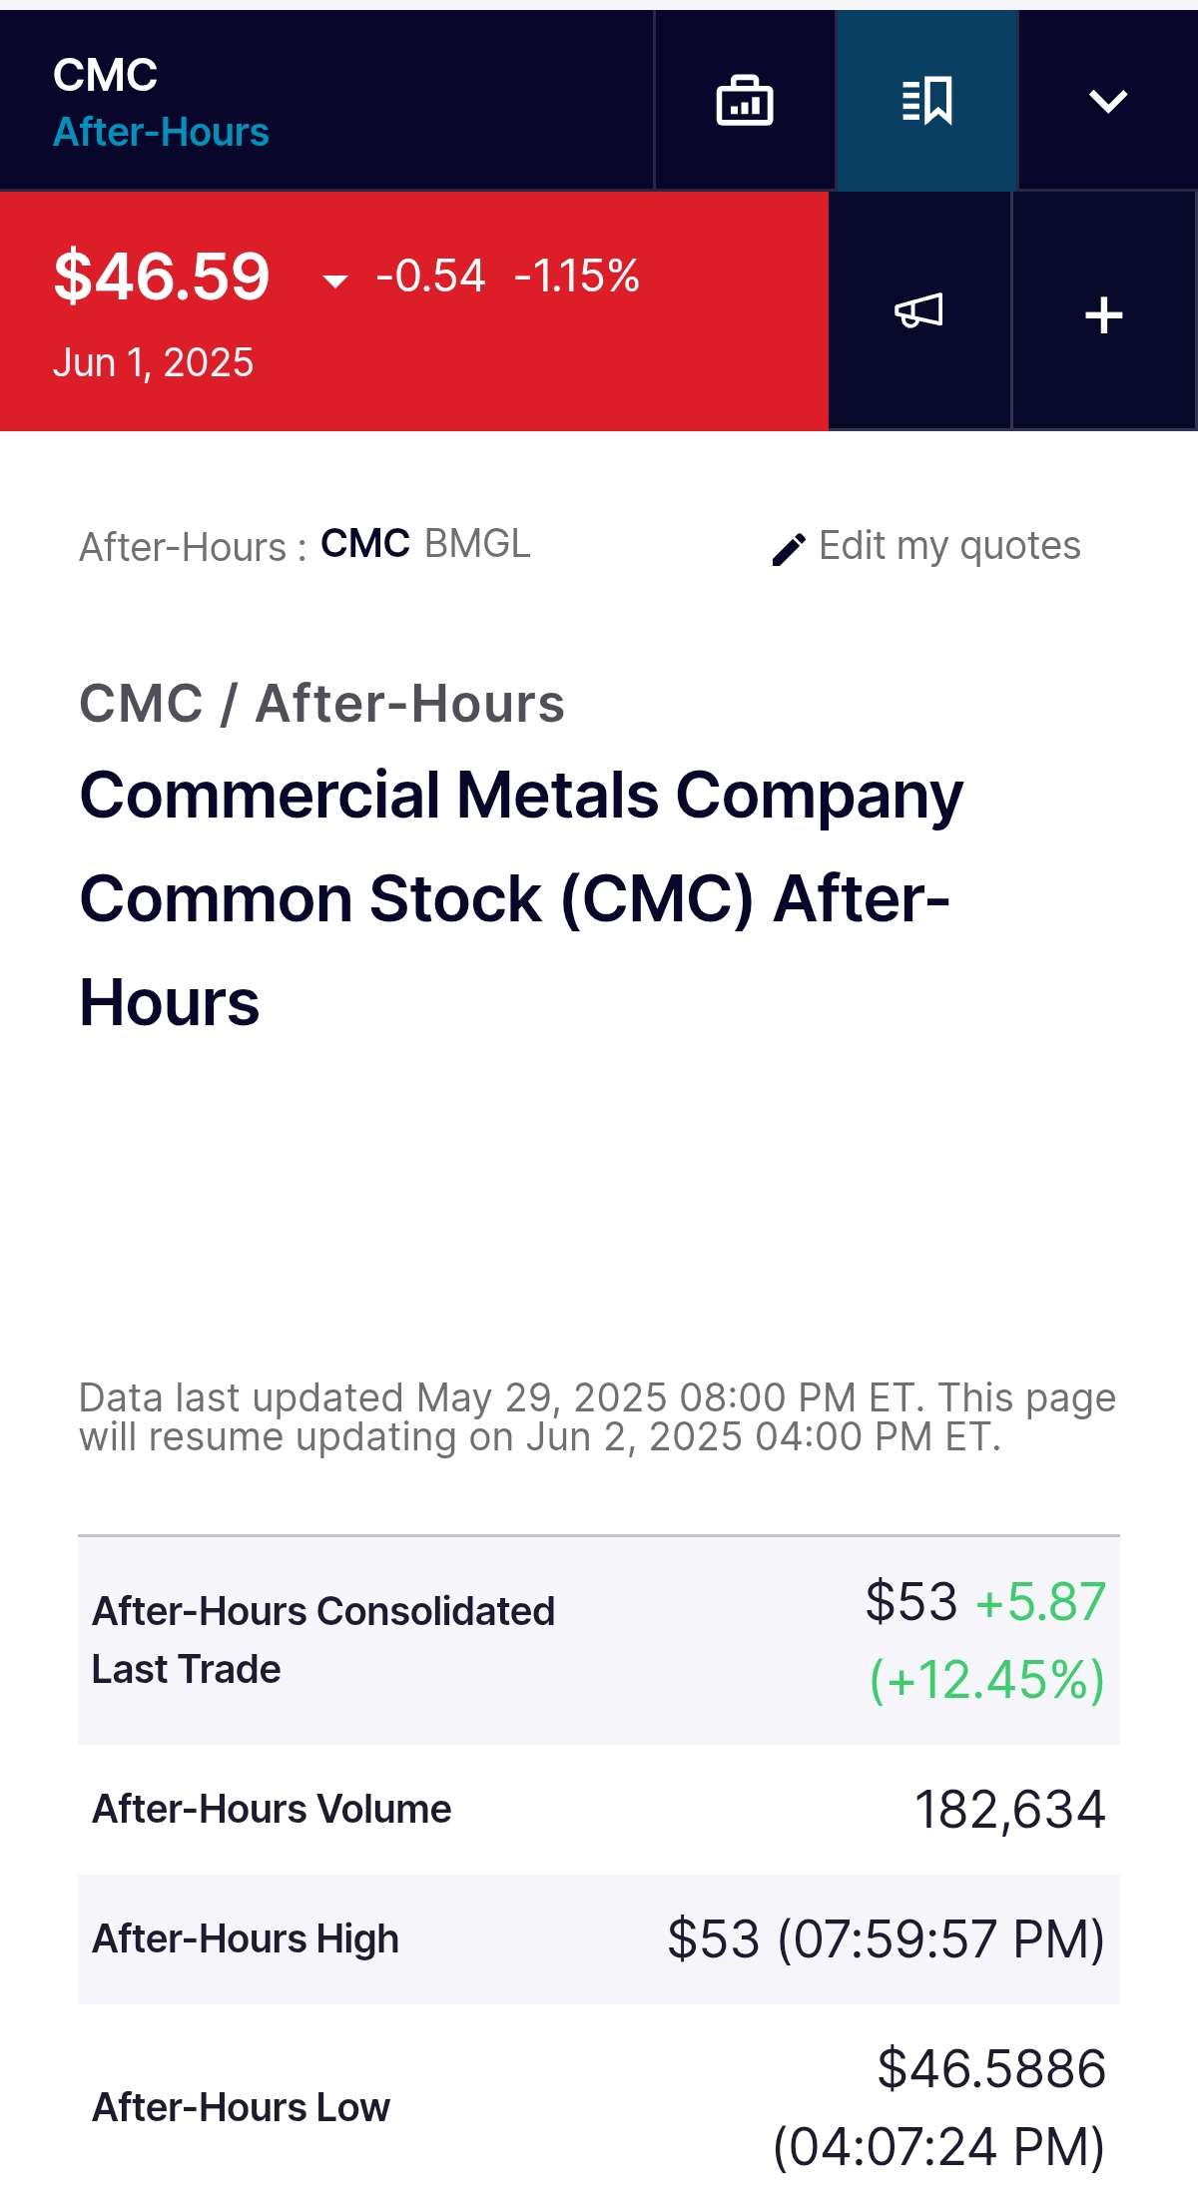Screen dimensions: 1198x2204
Task: Tap the price change down-arrow indicator
Action: tap(335, 280)
